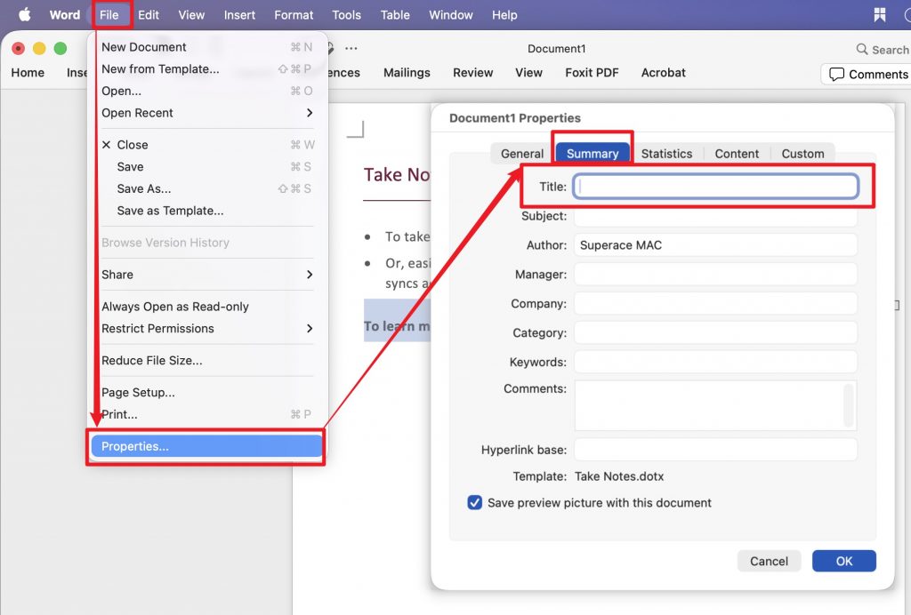Click into the Company field
The image size is (911, 615).
716,303
